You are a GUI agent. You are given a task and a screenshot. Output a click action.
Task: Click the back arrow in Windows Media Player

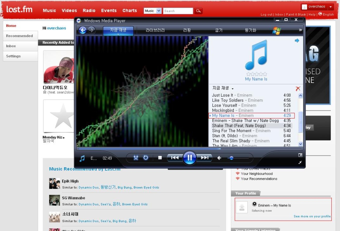[83, 30]
